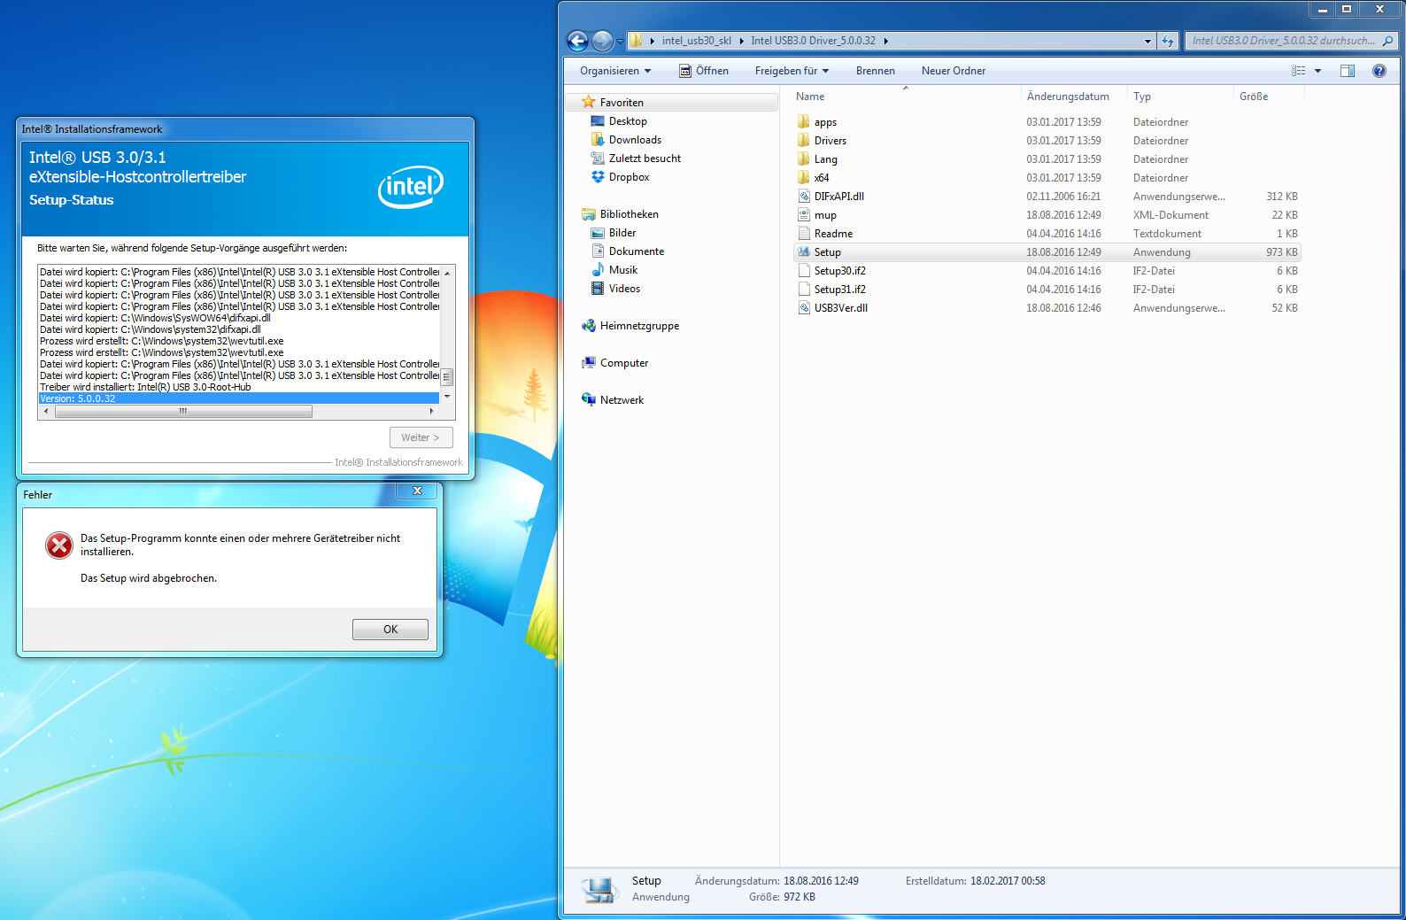Select the apps folder icon

804,122
